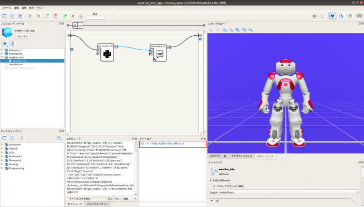This screenshot has height=207, width=364.
Task: Switch to the メモリウォッチャー tab
Action: click(x=97, y=204)
